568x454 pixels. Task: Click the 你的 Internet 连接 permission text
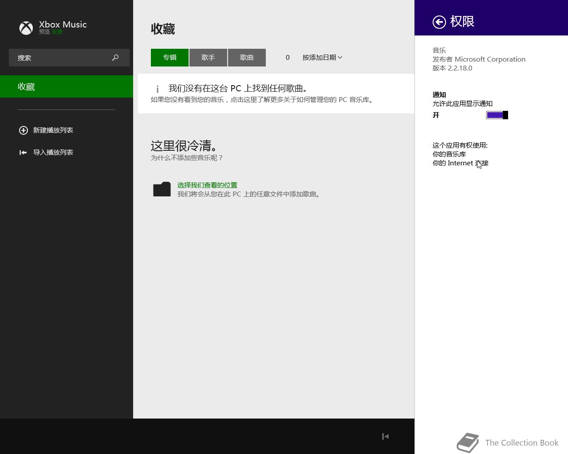tap(461, 163)
